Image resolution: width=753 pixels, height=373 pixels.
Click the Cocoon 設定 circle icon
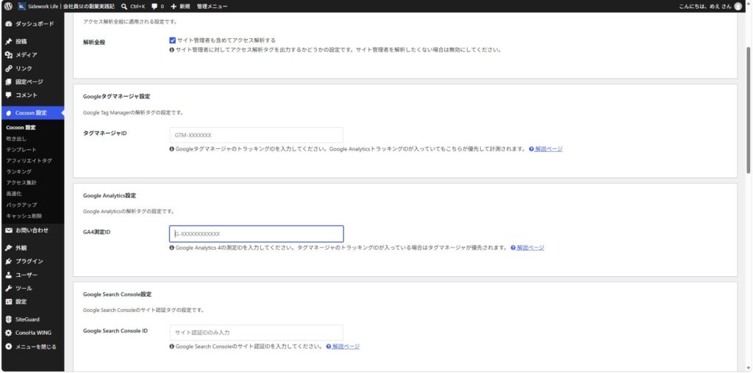click(9, 113)
